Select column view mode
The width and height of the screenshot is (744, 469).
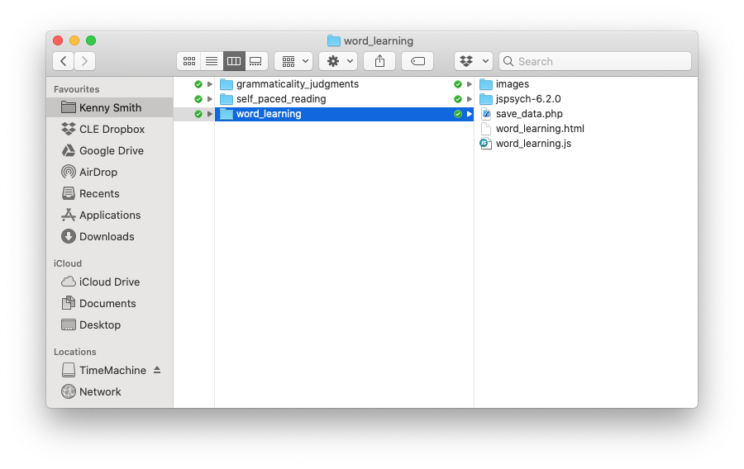point(234,61)
